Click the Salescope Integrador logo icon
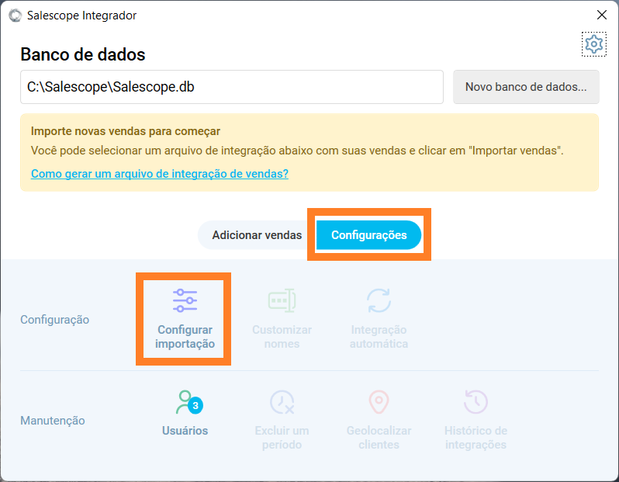 15,16
